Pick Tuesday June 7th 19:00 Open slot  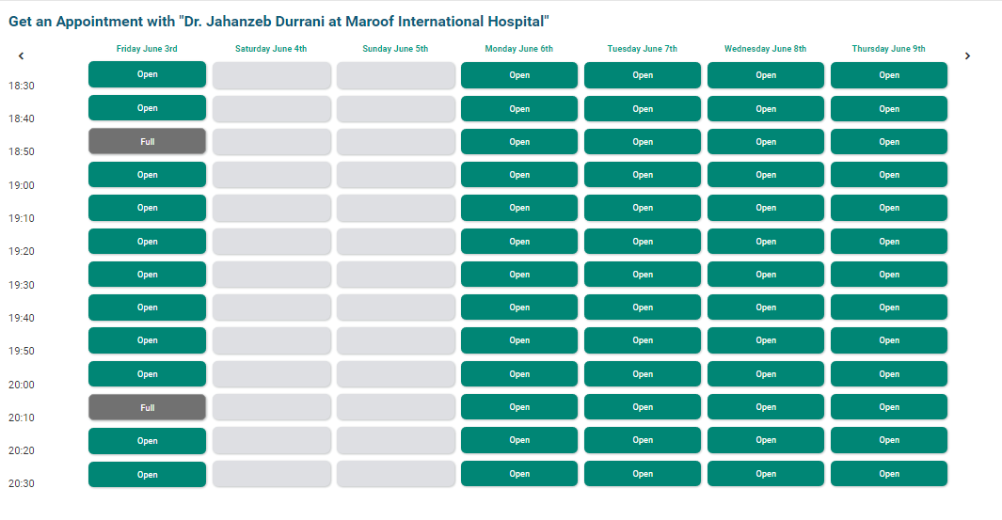[x=643, y=175]
